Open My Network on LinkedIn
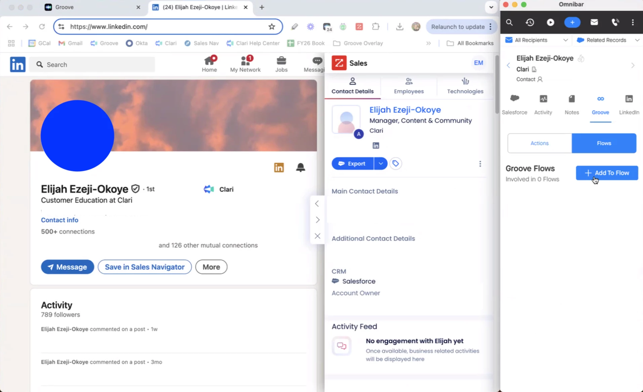 tap(245, 64)
